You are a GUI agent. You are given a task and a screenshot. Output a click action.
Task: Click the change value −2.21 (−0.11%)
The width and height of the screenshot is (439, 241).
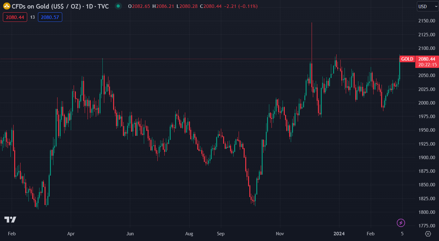pos(241,6)
